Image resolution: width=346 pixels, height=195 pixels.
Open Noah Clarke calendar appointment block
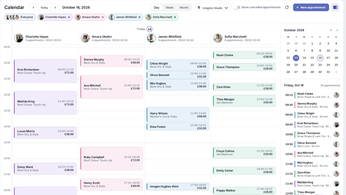pyautogui.click(x=244, y=55)
